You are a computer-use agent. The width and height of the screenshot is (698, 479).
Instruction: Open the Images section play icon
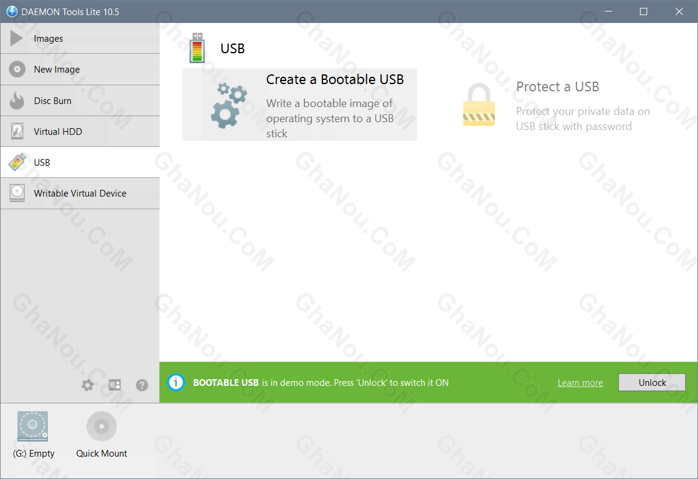click(x=16, y=38)
